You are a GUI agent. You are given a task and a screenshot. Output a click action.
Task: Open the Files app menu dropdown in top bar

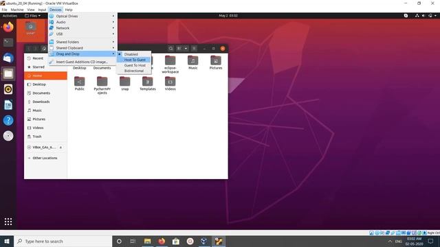click(32, 16)
